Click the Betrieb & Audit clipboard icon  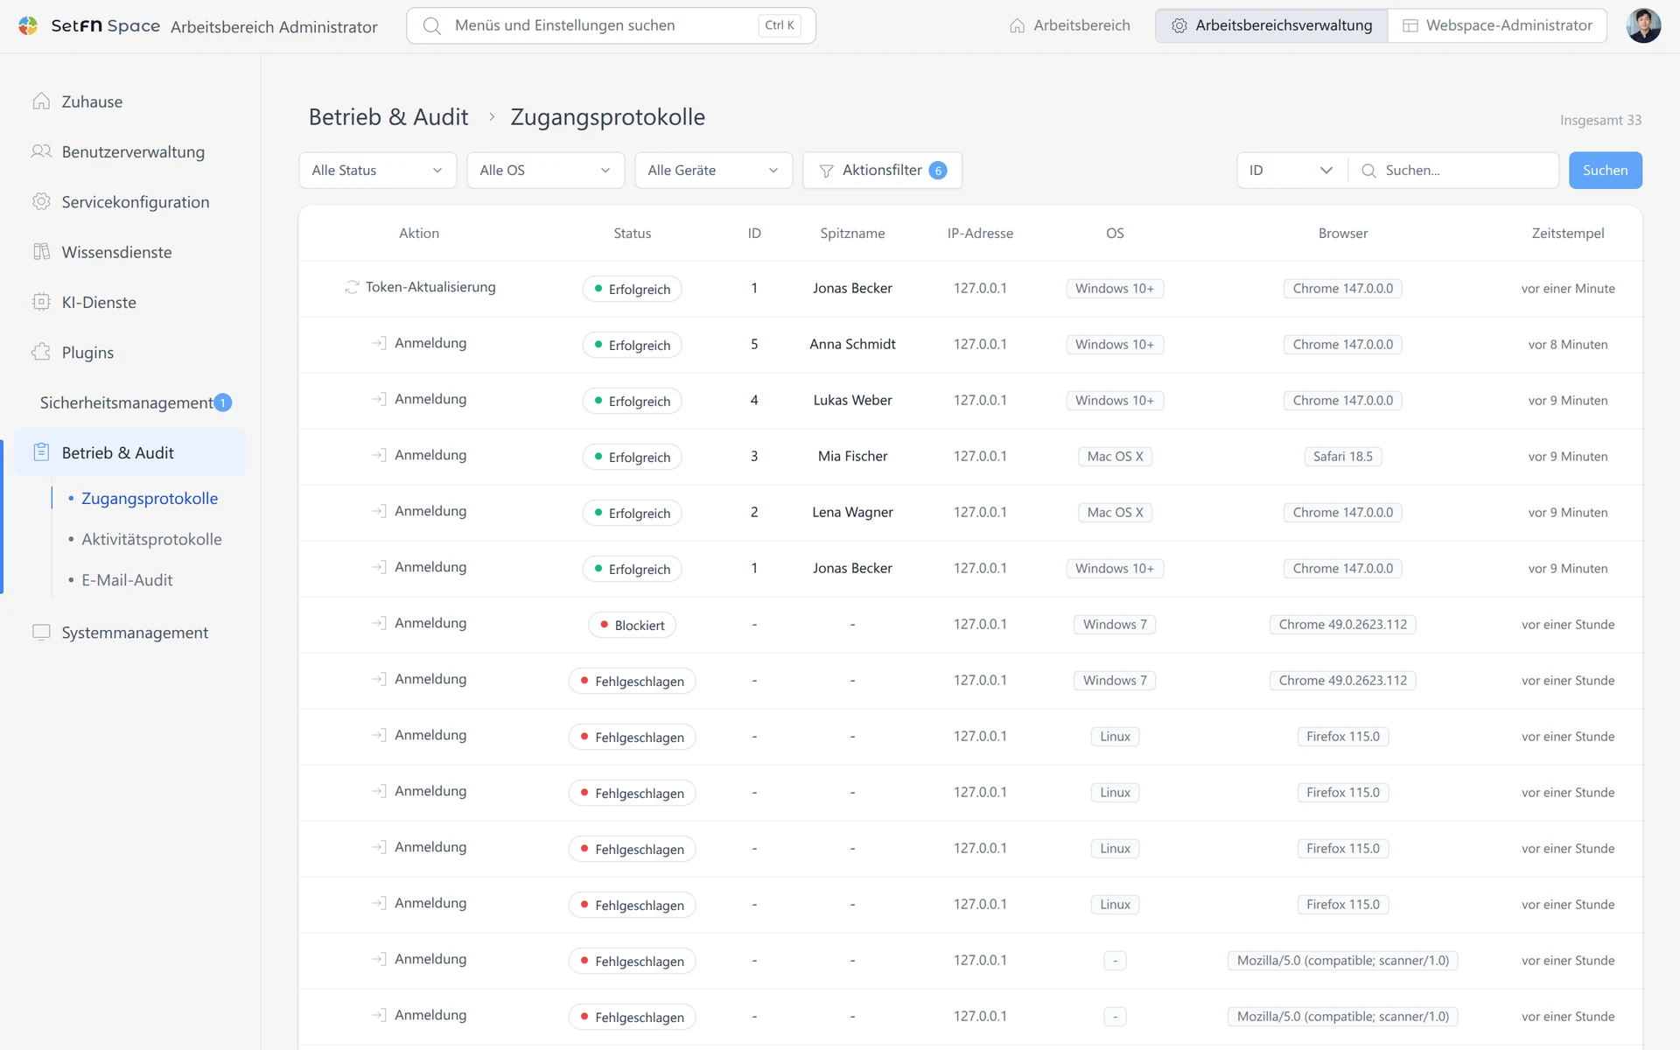(x=41, y=452)
